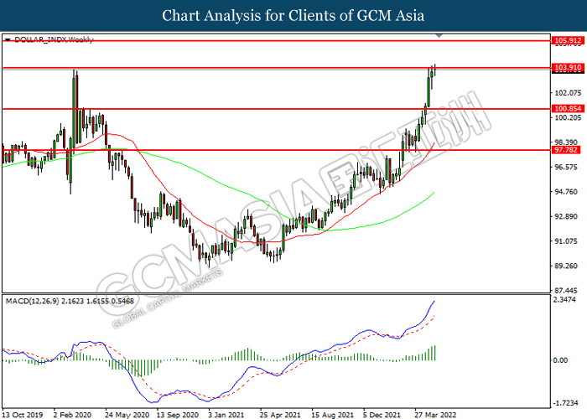Click the DOLLAR_INDX Weekly symbol dropdown arrow
587x419 pixels.
8,39
